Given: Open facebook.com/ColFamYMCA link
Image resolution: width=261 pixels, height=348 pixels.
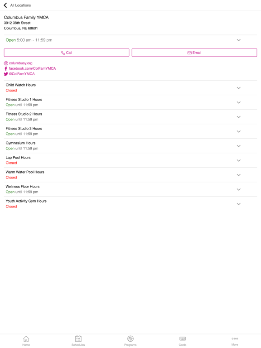Looking at the screenshot, I should 33,68.
